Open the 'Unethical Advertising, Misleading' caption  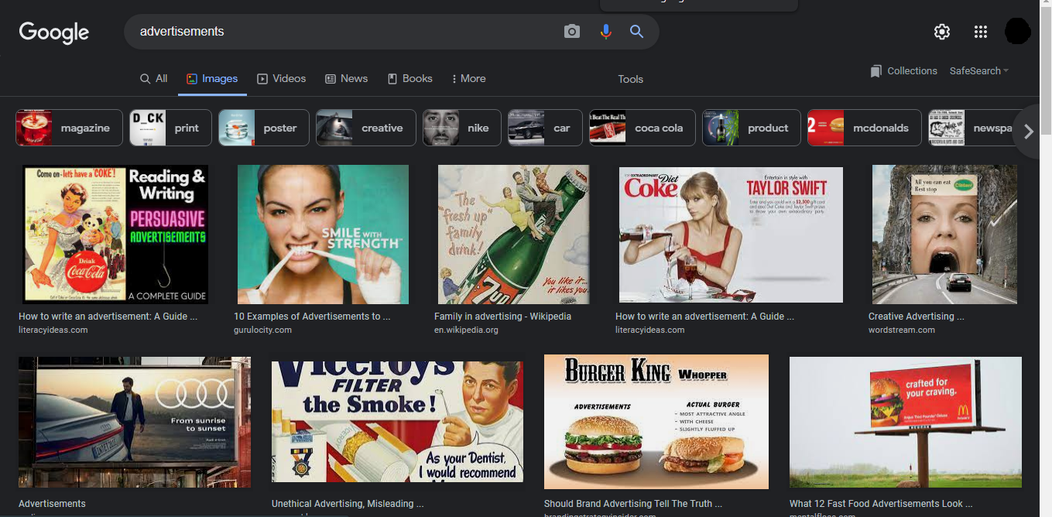click(348, 504)
